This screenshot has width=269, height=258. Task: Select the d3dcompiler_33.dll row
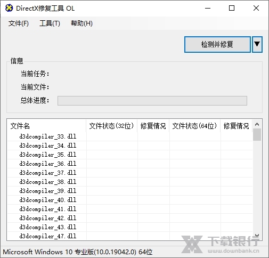pos(130,136)
